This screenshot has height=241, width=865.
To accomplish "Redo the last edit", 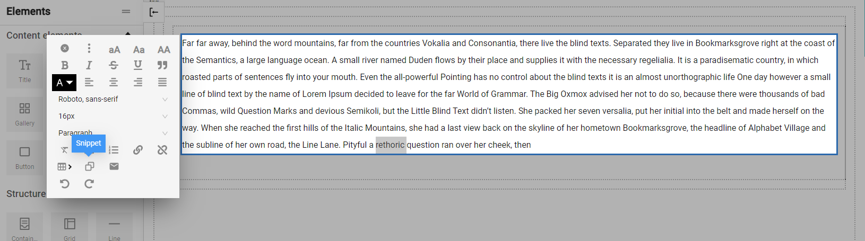I will coord(89,184).
